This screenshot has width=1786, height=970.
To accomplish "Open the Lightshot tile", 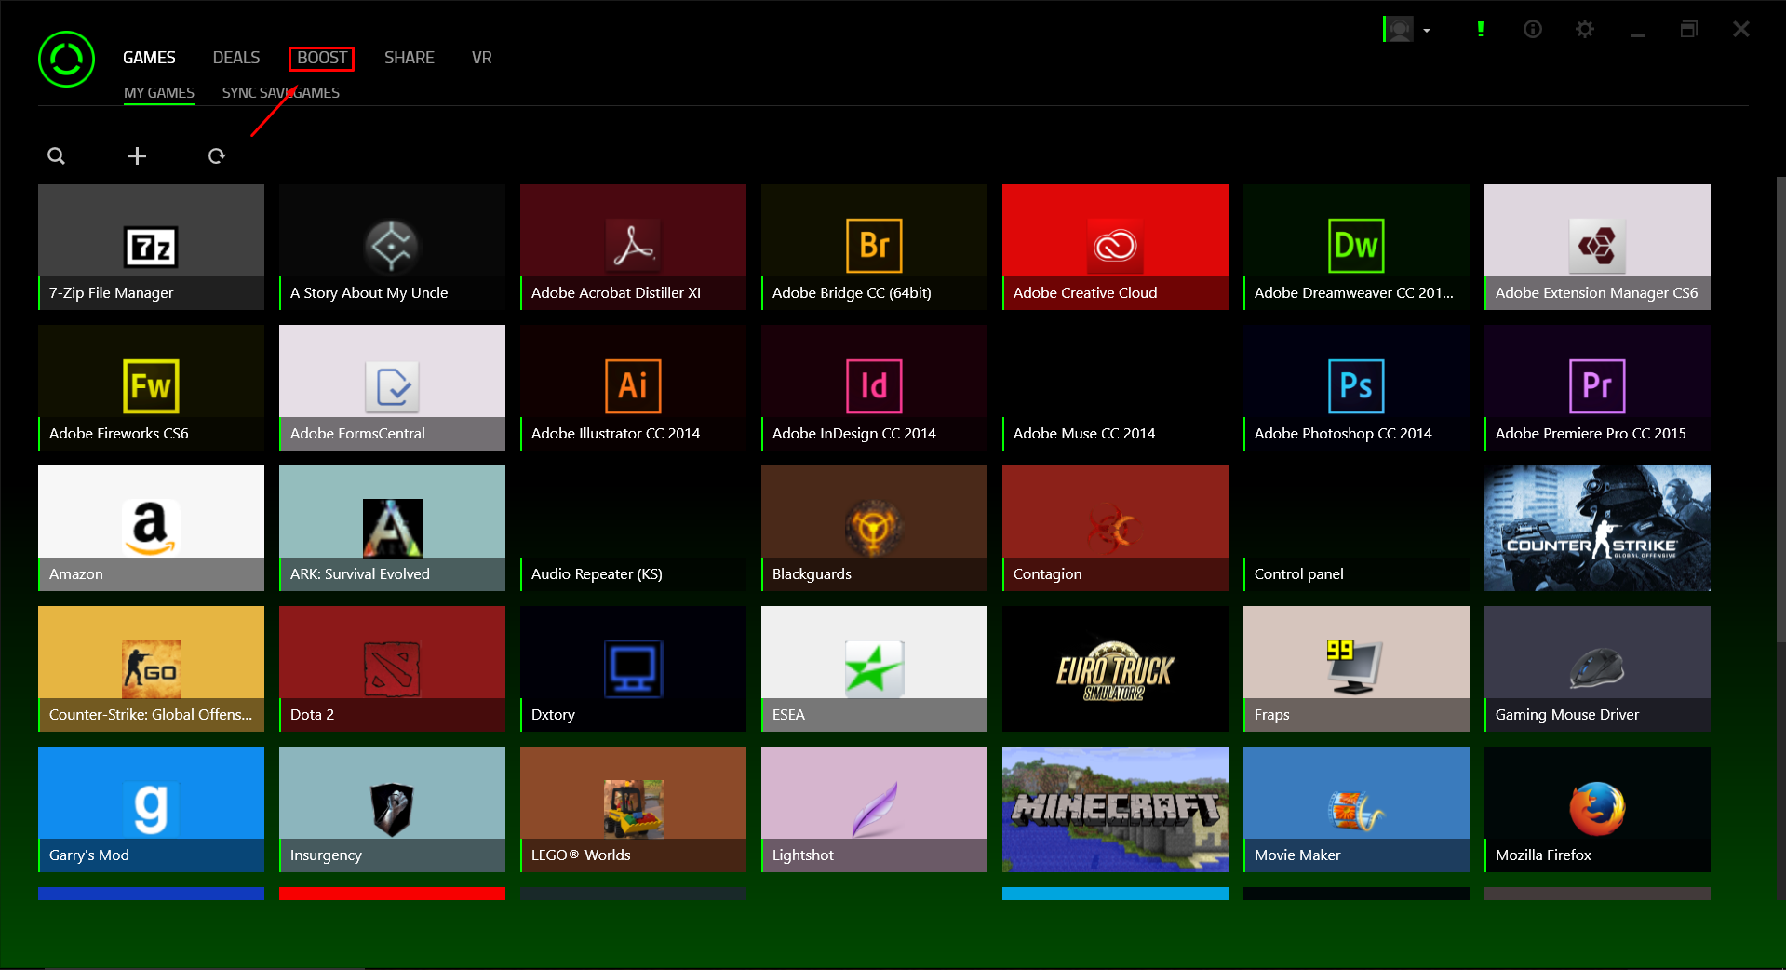I will [x=874, y=809].
